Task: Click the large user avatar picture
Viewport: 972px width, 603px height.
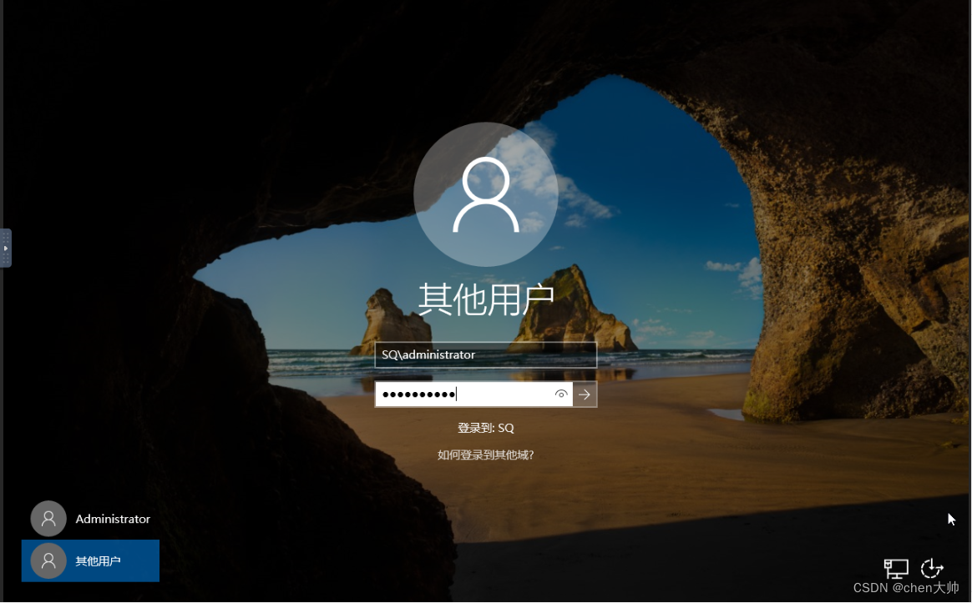Action: [485, 194]
